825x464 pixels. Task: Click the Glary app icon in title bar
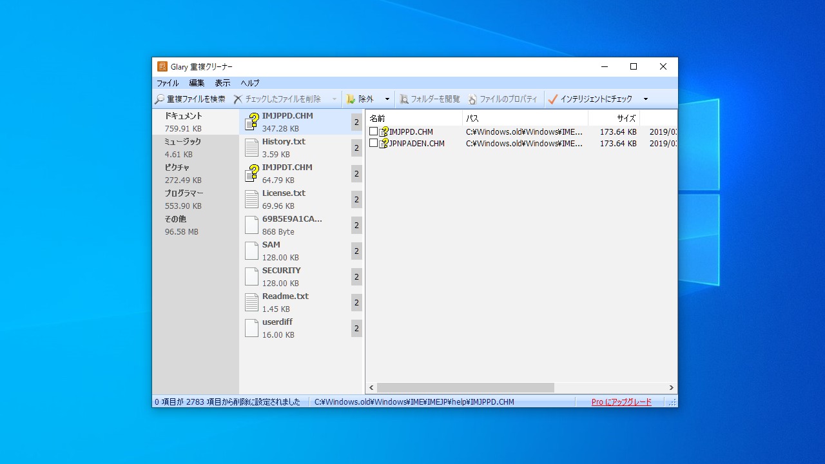[x=162, y=66]
